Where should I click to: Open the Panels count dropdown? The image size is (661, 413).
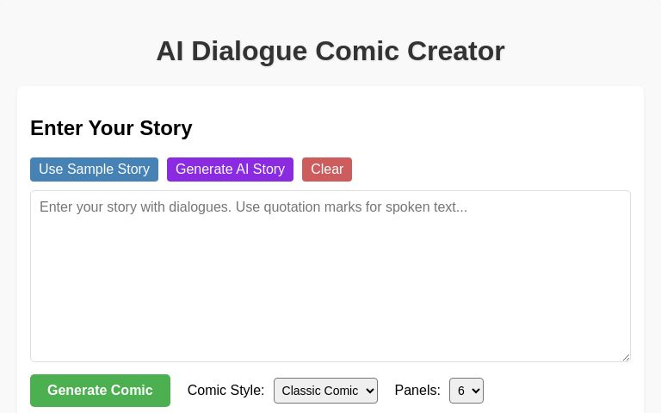[x=466, y=391]
